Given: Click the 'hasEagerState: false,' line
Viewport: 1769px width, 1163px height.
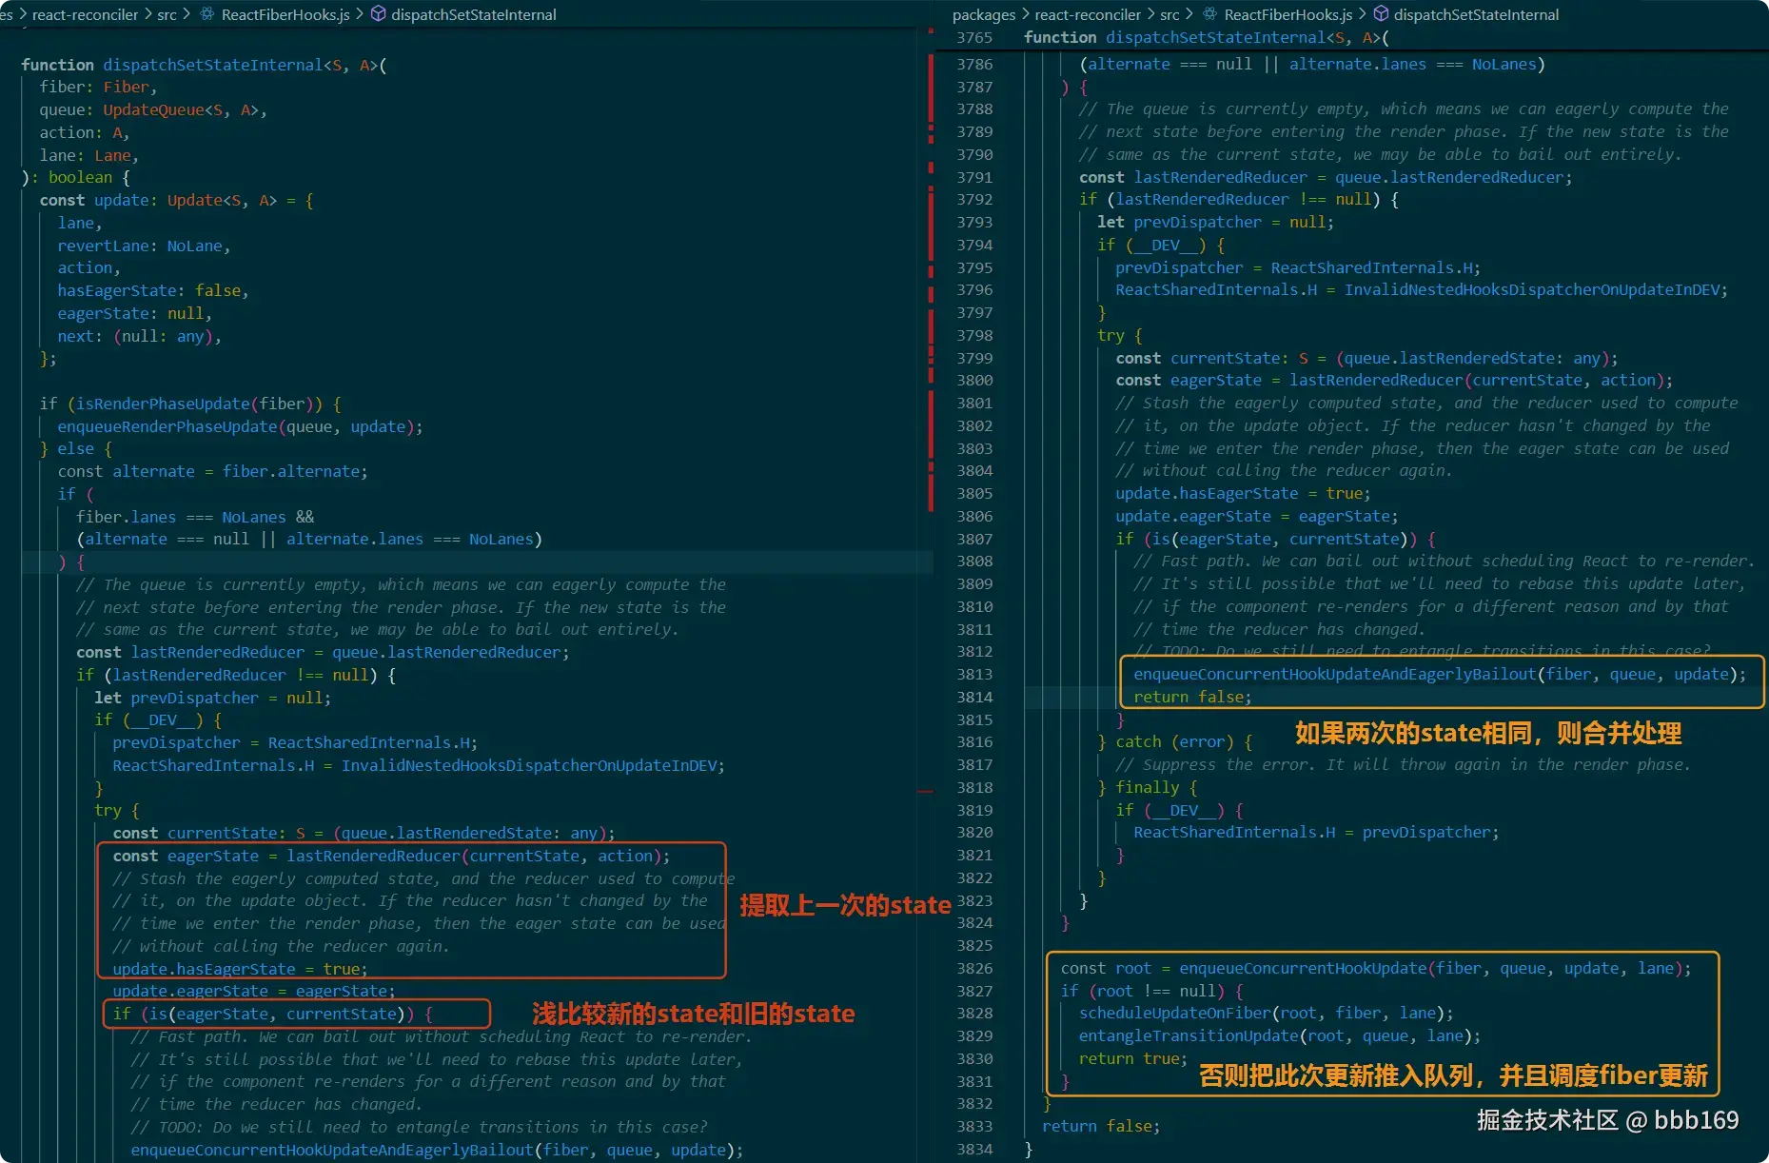Looking at the screenshot, I should (x=153, y=290).
